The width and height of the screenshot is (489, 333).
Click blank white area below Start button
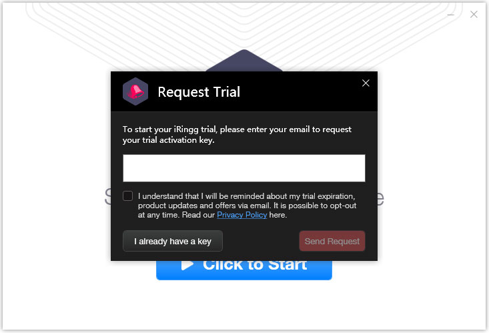click(x=244, y=304)
